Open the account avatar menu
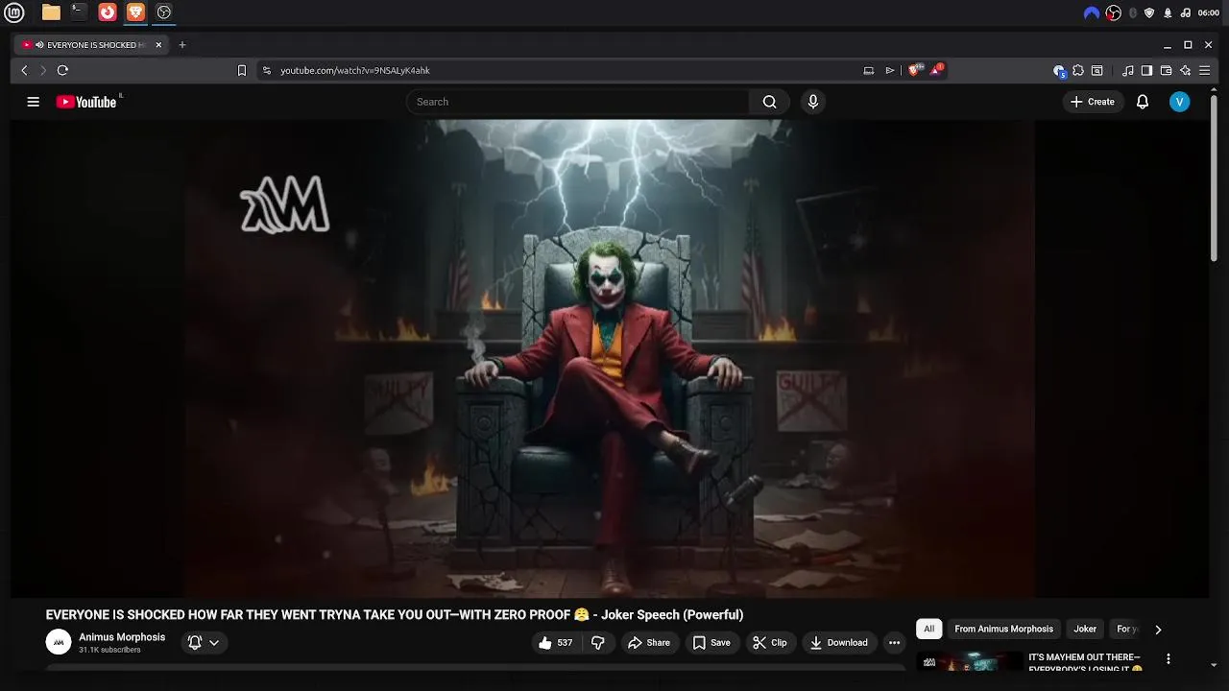The width and height of the screenshot is (1229, 691). pyautogui.click(x=1180, y=102)
